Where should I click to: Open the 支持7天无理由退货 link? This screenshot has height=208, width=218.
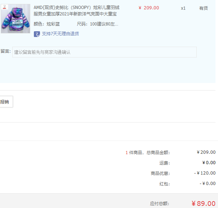pos(60,34)
